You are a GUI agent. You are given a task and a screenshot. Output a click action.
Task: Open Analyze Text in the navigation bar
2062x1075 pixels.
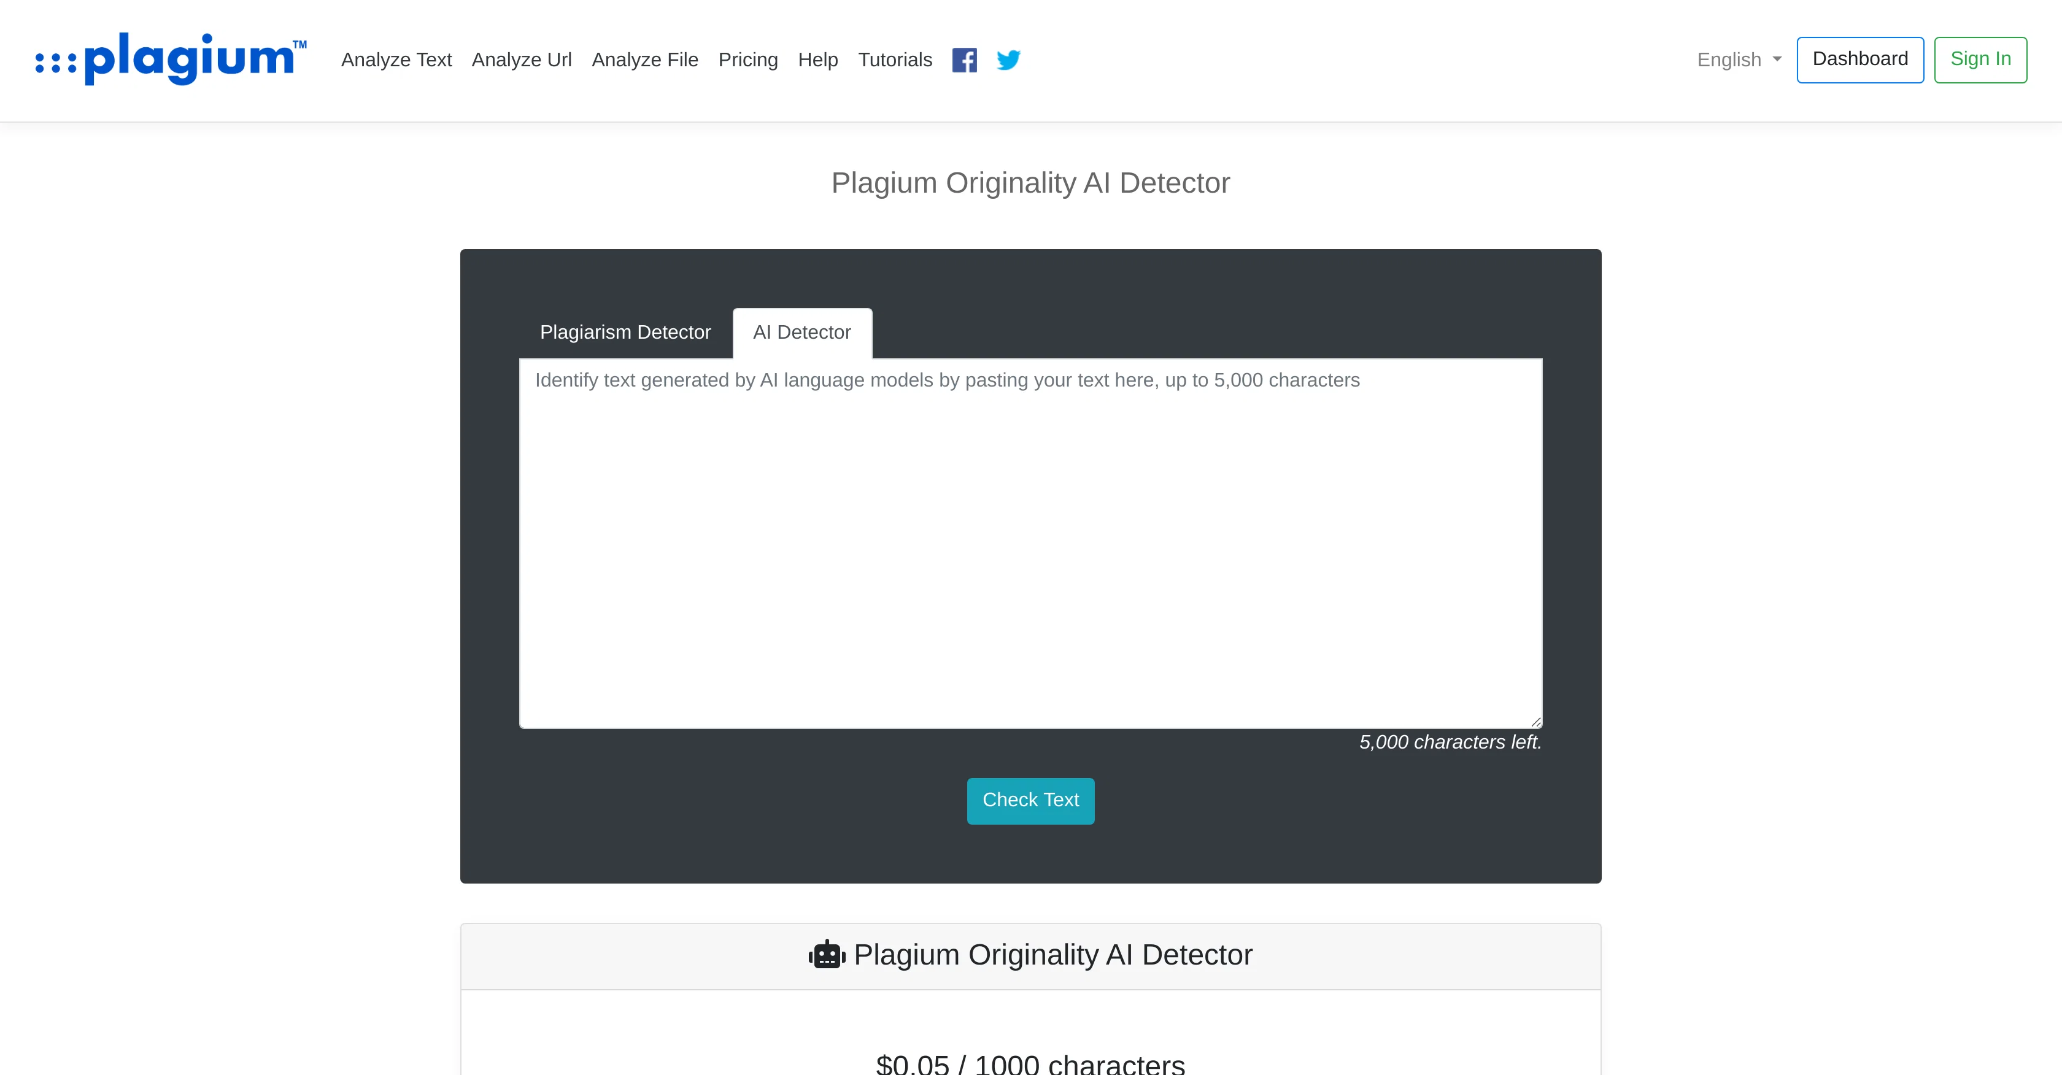396,60
